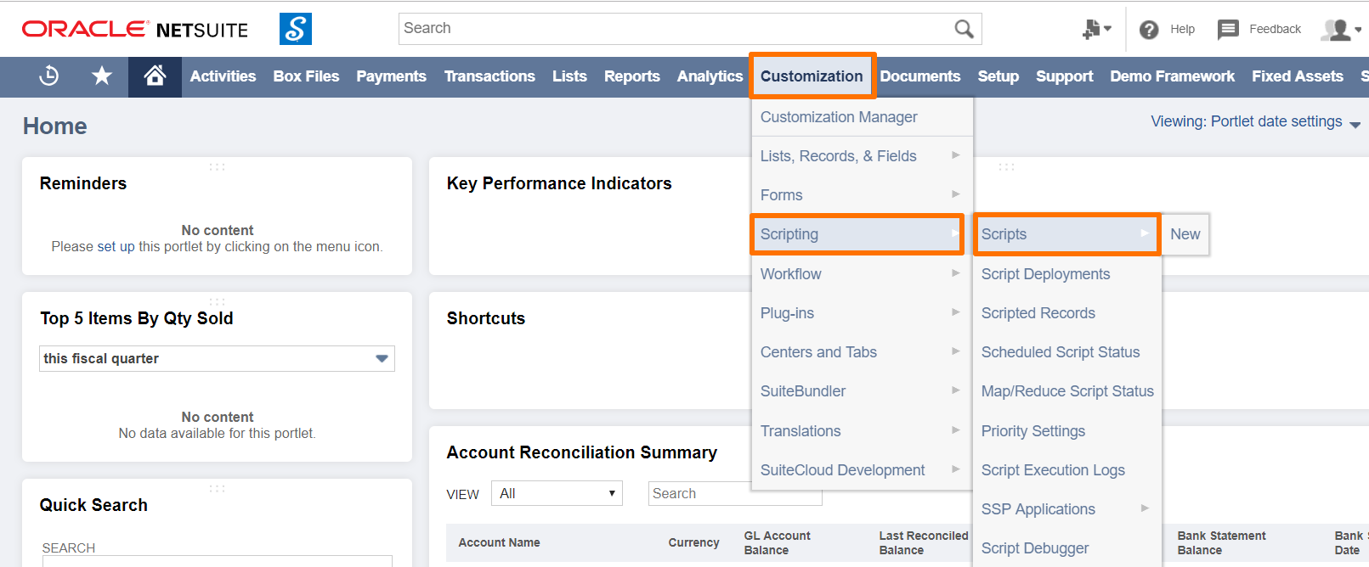Click the Customization menu tab
The image size is (1369, 567).
tap(812, 76)
